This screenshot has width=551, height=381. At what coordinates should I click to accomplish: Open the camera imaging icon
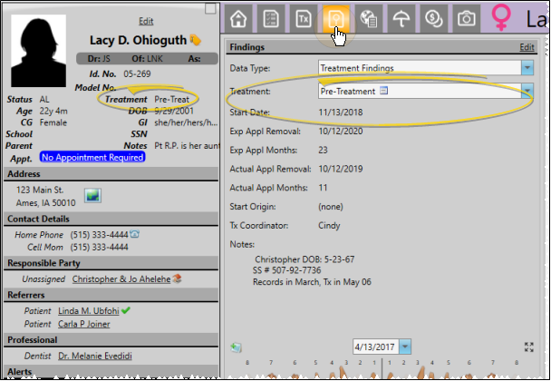[x=468, y=18]
